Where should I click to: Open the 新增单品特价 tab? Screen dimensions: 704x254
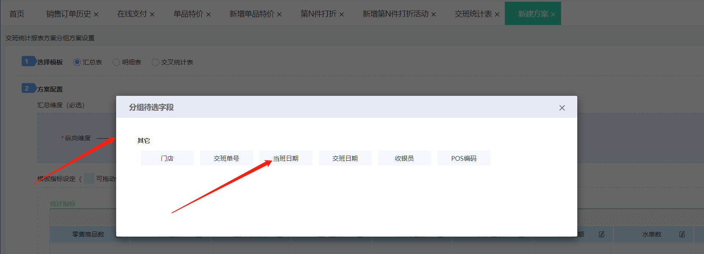coord(252,14)
